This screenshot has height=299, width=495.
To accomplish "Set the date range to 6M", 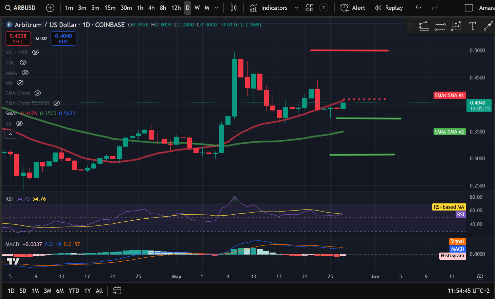I will click(x=60, y=291).
